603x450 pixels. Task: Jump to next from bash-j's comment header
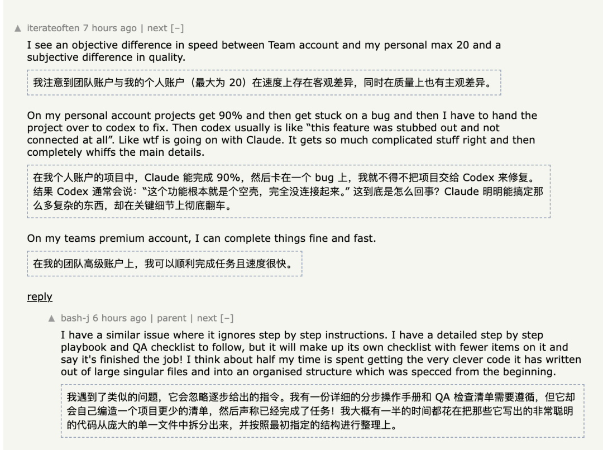click(x=207, y=318)
